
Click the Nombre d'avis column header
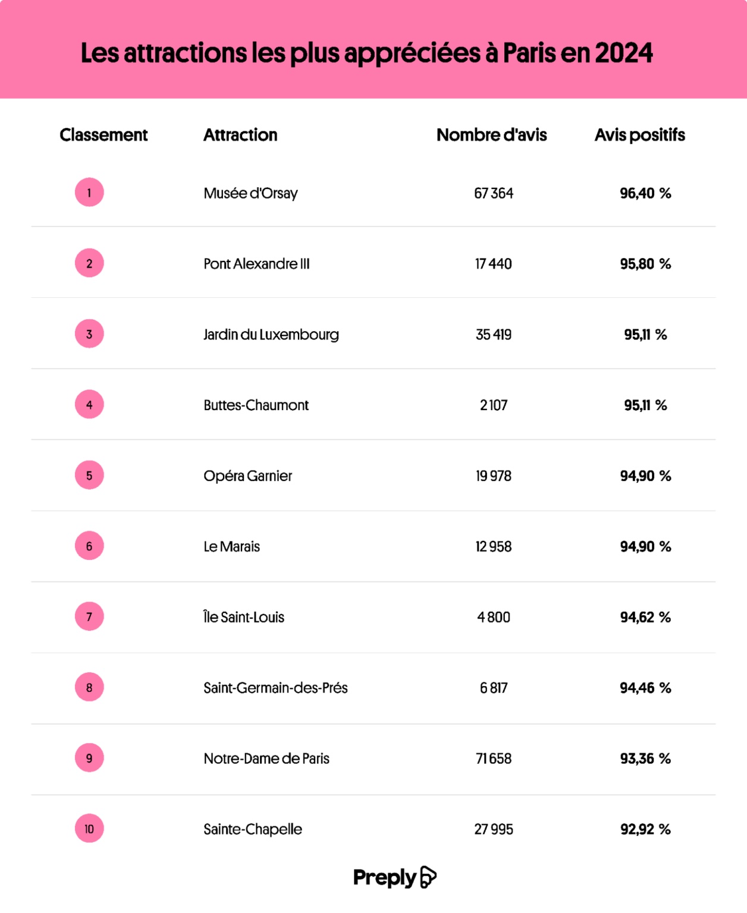point(491,135)
